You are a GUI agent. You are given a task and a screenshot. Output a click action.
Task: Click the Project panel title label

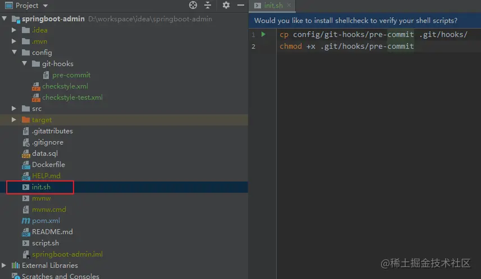point(27,6)
